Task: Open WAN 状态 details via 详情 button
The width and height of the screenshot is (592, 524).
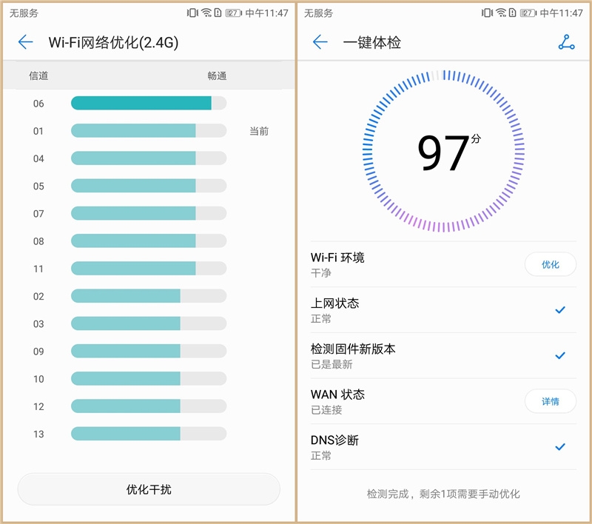Action: (x=551, y=402)
